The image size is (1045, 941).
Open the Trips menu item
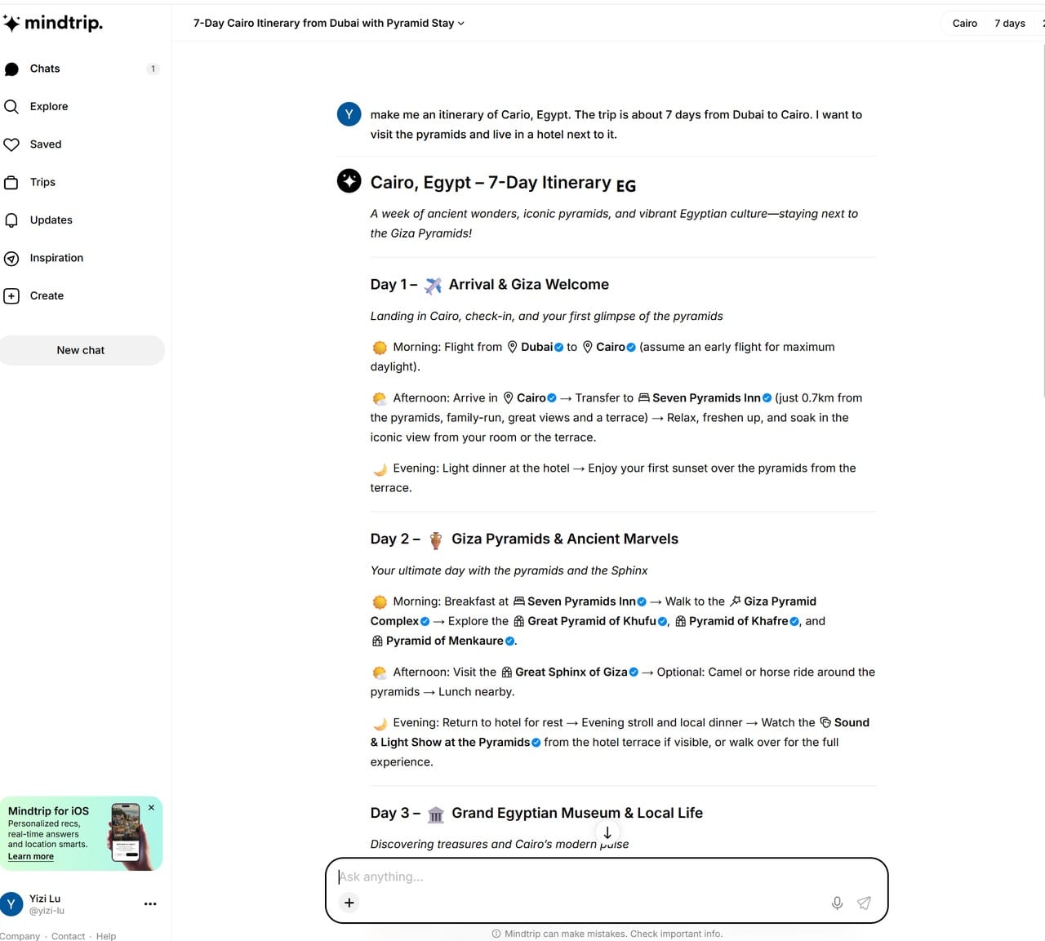pos(42,182)
